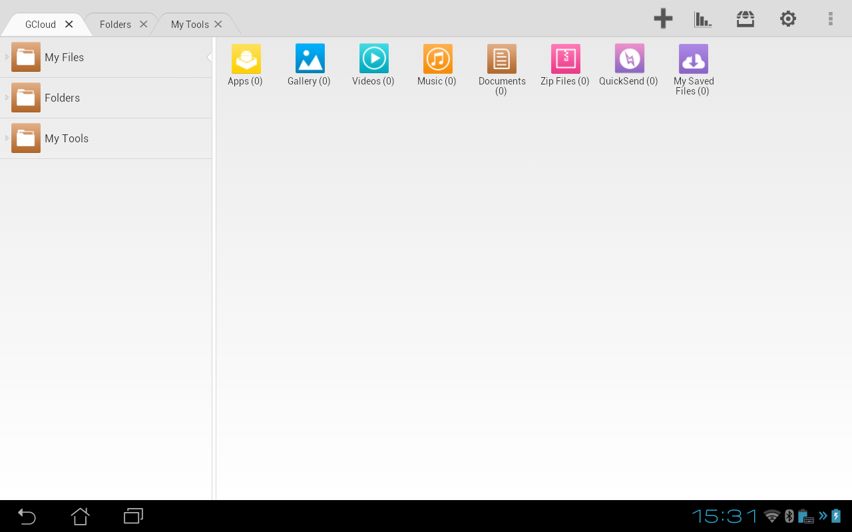Screen dimensions: 852x532
Task: Tap the Bluetooth status icon
Action: tap(789, 516)
